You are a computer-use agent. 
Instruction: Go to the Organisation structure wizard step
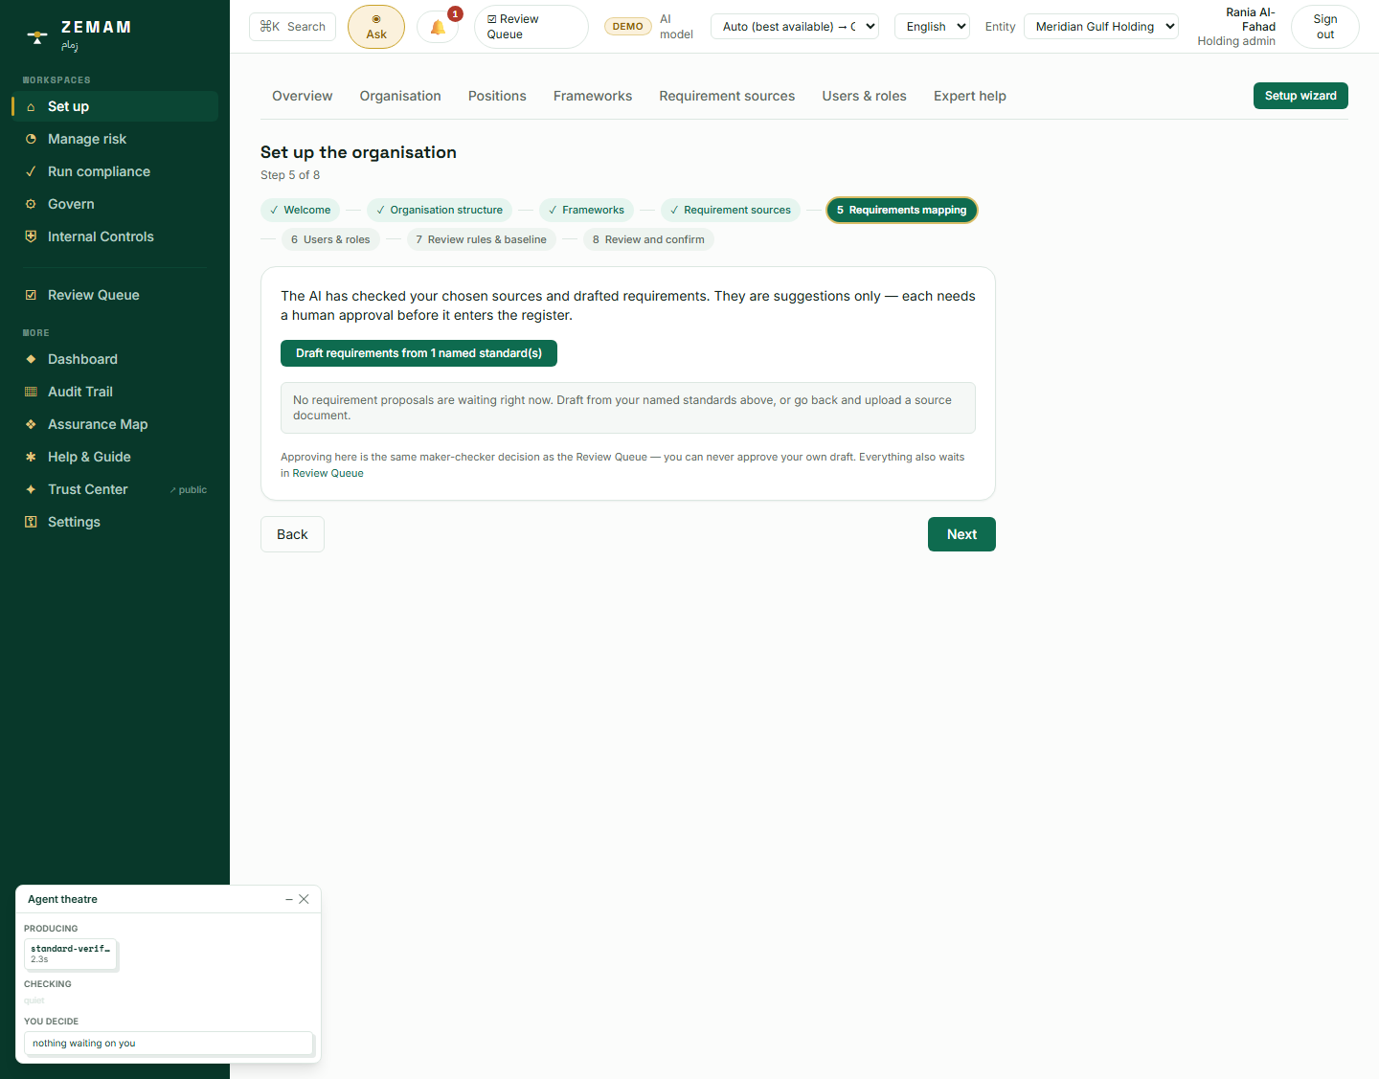pos(440,210)
